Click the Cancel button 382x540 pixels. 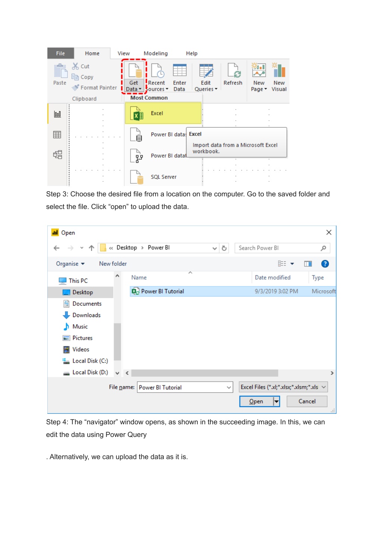pyautogui.click(x=307, y=401)
